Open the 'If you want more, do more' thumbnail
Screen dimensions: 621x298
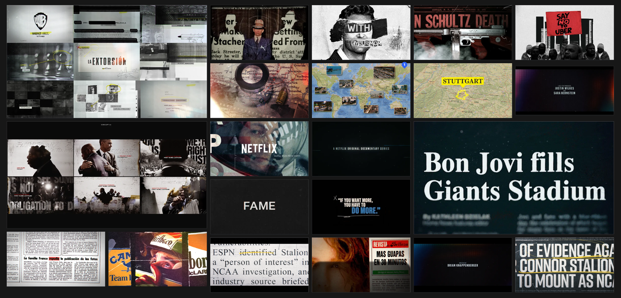click(361, 207)
